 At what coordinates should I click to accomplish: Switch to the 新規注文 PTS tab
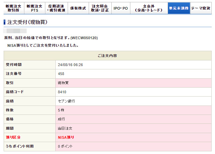(34, 8)
